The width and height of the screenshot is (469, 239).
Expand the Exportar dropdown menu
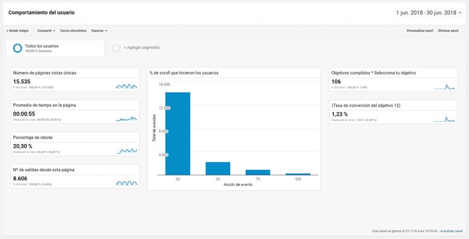tap(99, 31)
